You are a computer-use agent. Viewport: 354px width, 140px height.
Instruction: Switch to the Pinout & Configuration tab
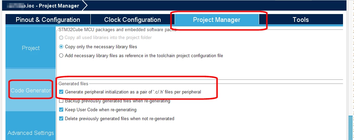(x=48, y=20)
